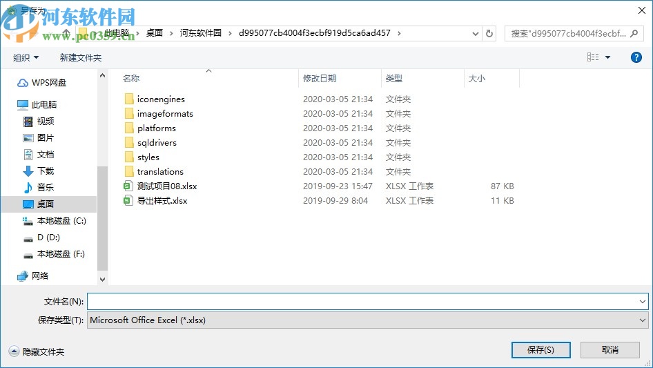Image resolution: width=653 pixels, height=368 pixels.
Task: Change the view layout icon
Action: [593, 57]
